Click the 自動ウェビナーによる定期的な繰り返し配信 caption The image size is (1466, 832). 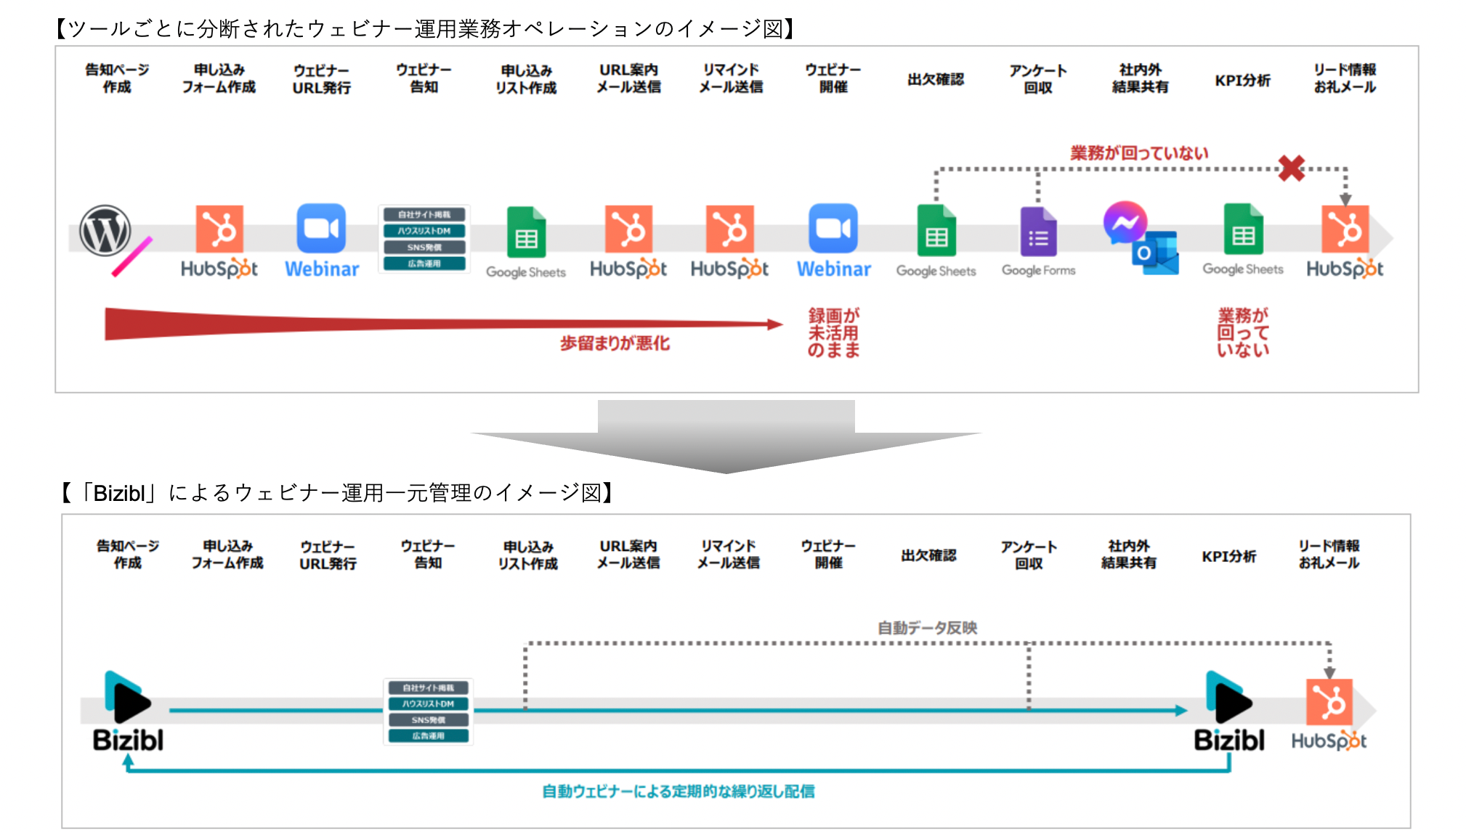point(678,791)
